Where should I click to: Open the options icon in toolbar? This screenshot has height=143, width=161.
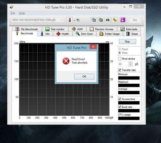click(115, 20)
